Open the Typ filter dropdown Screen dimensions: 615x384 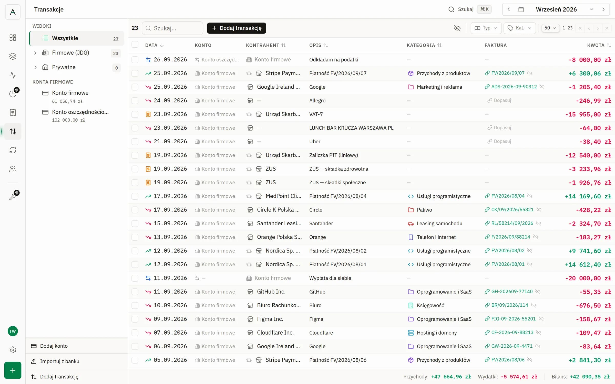click(x=486, y=28)
